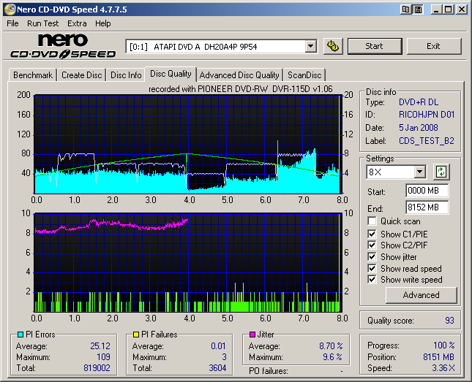Open the Run Test menu
Image resolution: width=472 pixels, height=382 pixels.
click(42, 23)
